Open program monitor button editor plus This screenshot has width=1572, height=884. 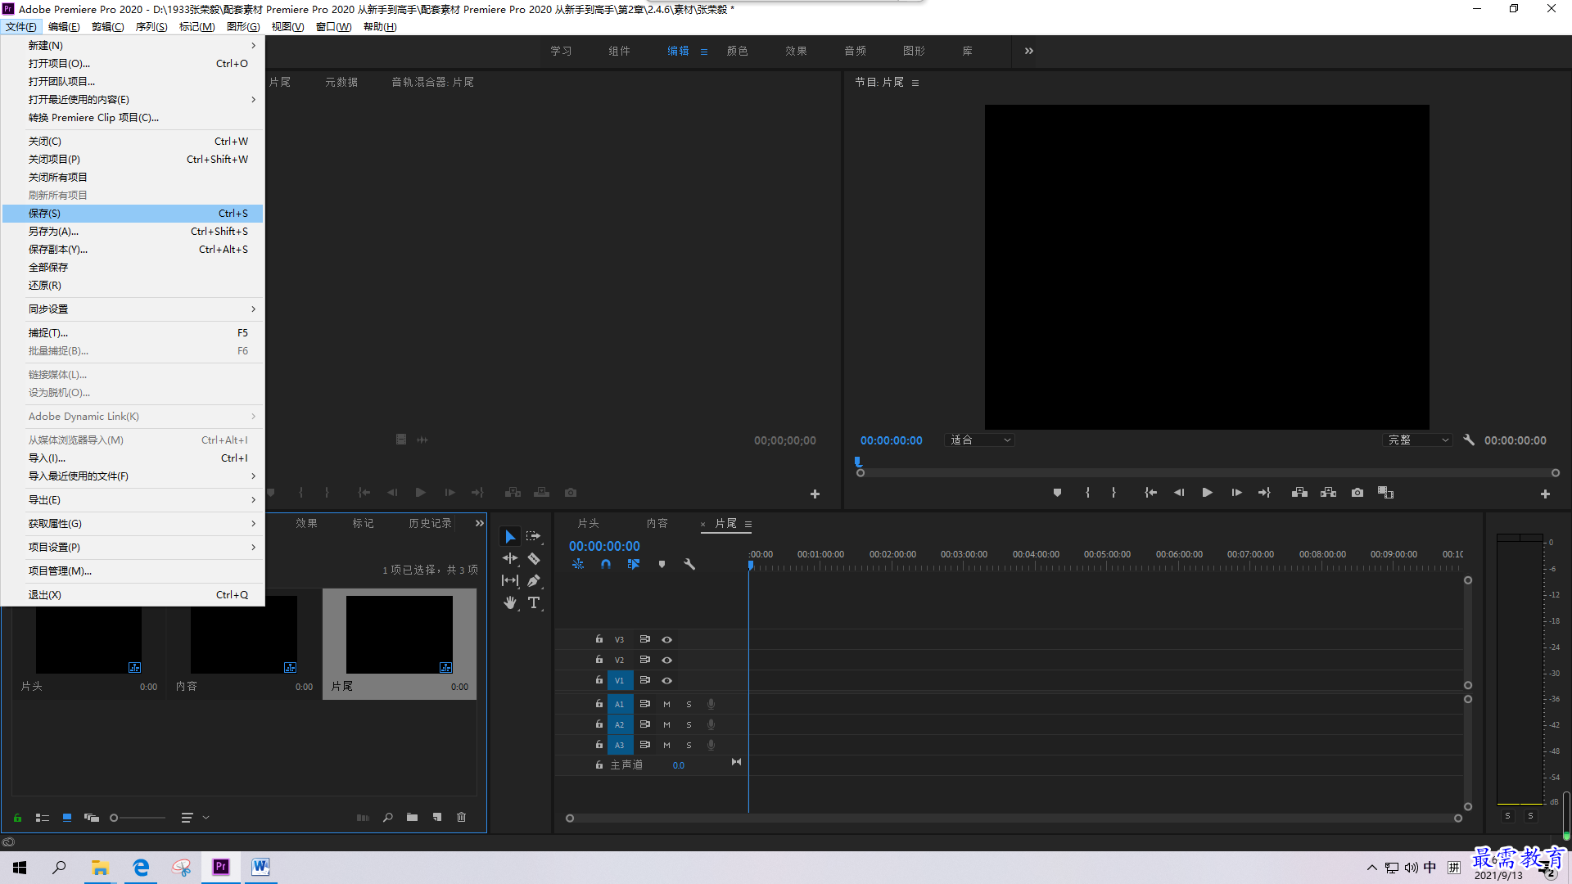(x=1545, y=494)
